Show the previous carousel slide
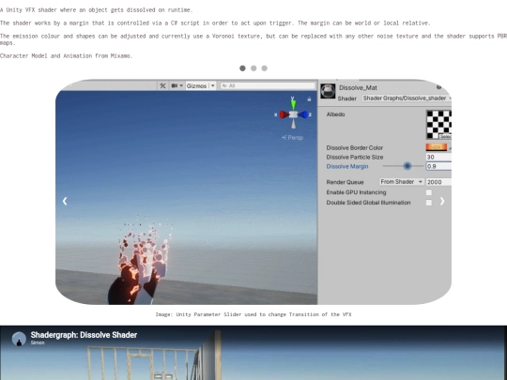Screen dimensions: 507x380 (x=65, y=201)
